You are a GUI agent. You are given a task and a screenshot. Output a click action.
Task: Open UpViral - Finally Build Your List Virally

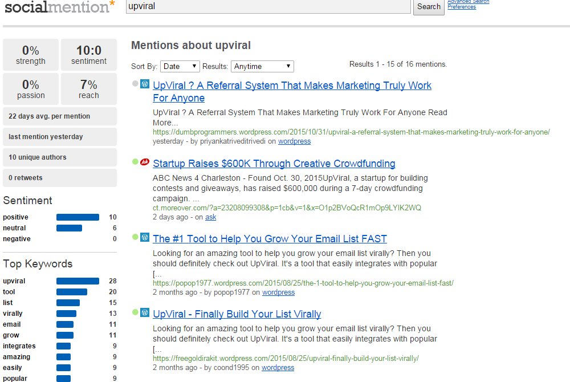[237, 314]
